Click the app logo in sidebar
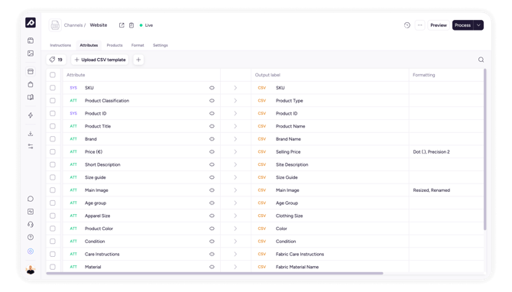The width and height of the screenshot is (512, 292). (x=31, y=22)
